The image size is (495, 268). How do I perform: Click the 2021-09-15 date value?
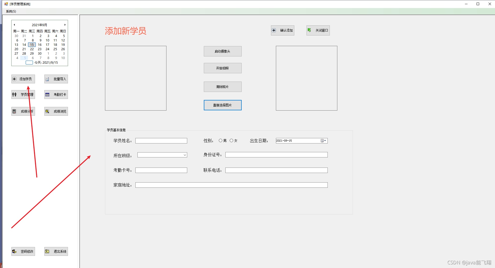284,141
